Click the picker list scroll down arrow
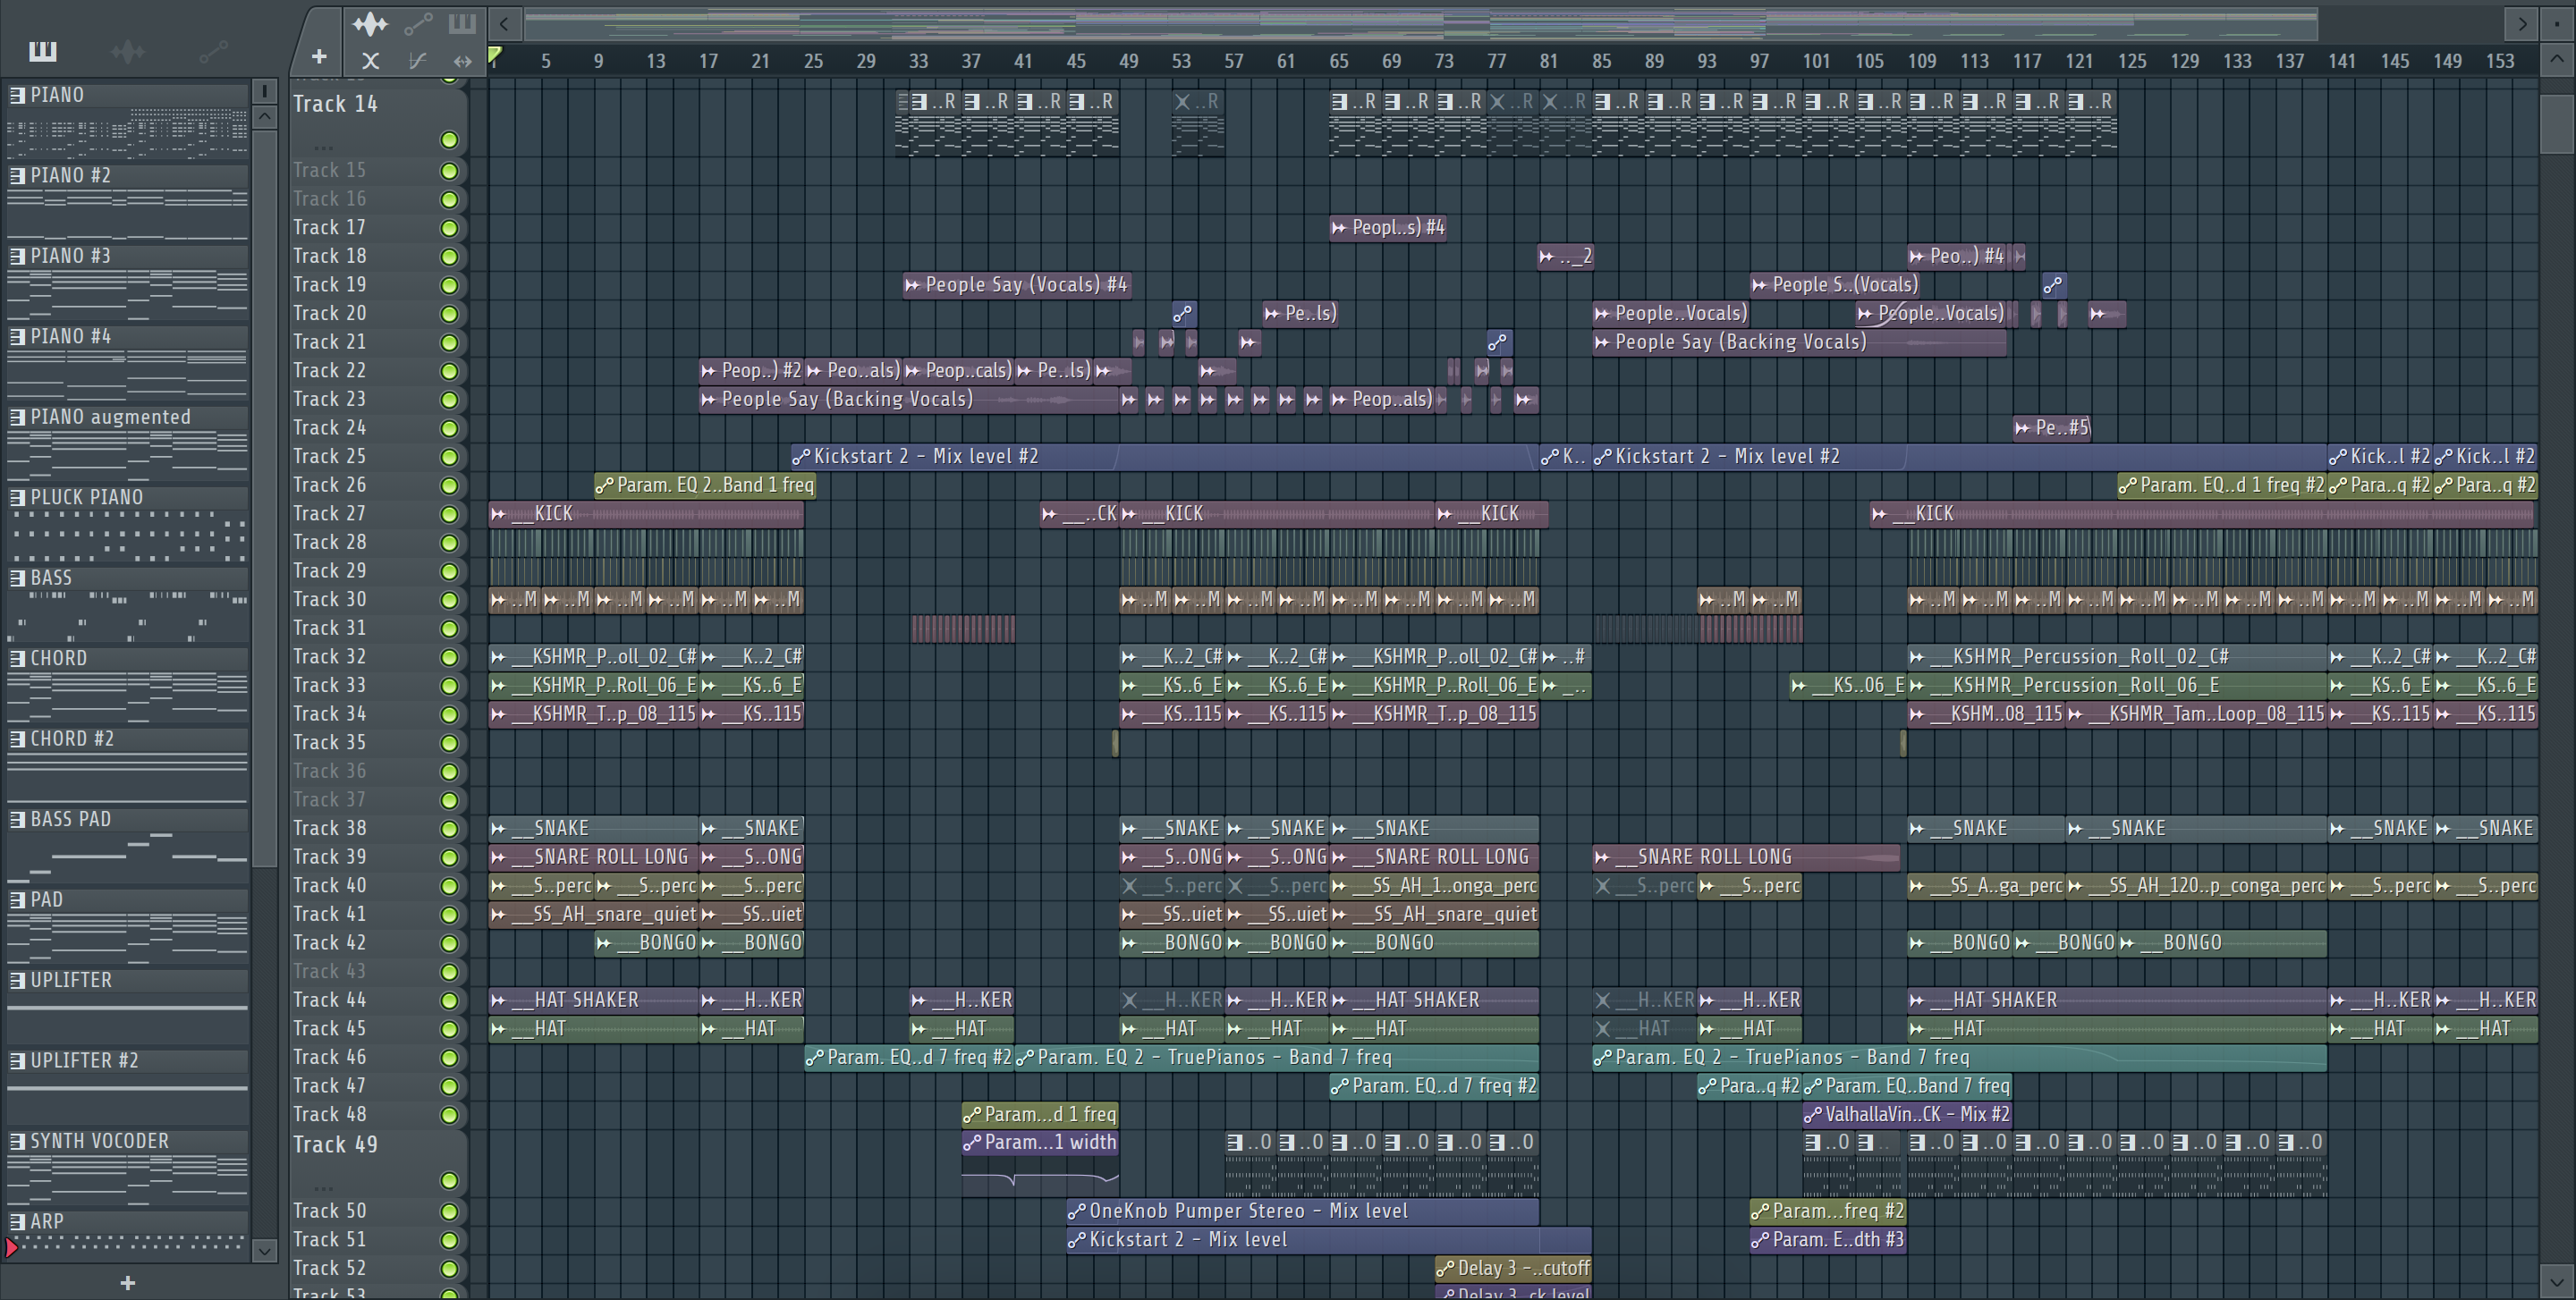The width and height of the screenshot is (2576, 1300). pos(264,1250)
